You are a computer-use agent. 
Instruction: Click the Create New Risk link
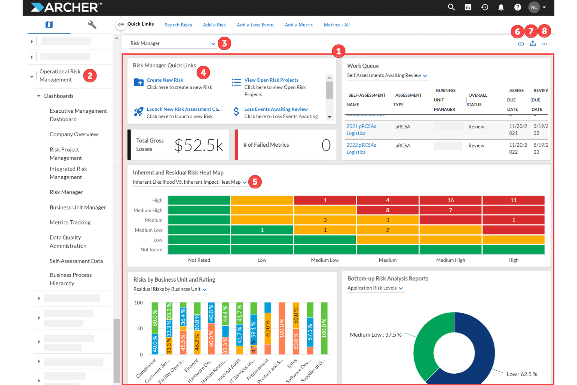[165, 80]
